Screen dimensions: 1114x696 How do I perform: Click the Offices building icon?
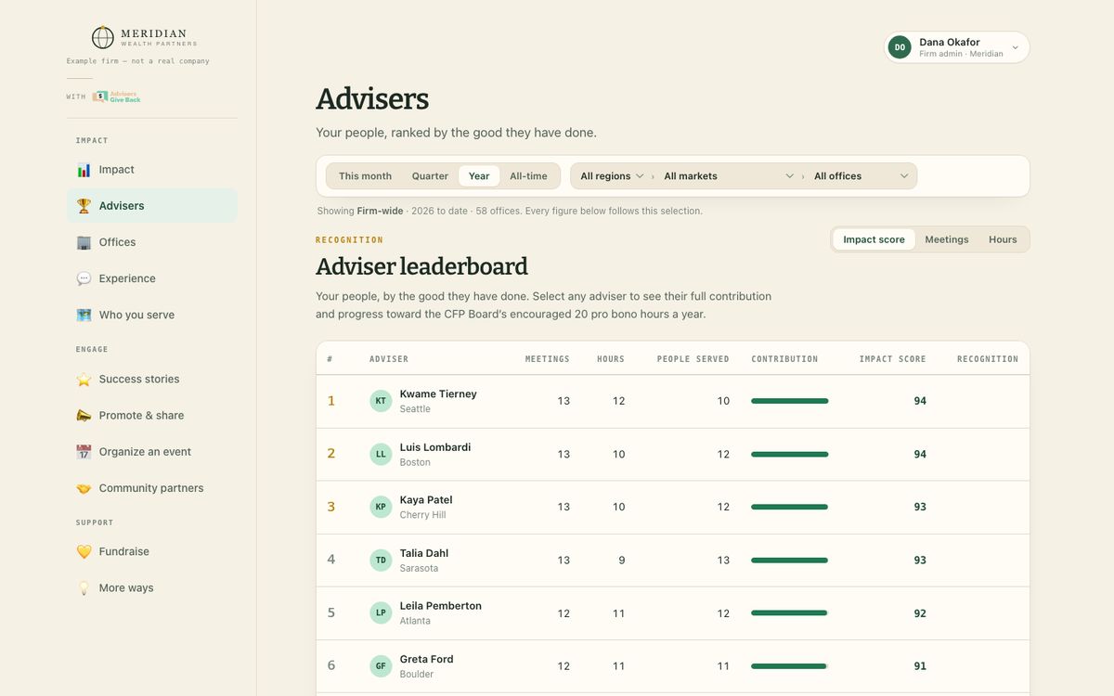tap(84, 242)
